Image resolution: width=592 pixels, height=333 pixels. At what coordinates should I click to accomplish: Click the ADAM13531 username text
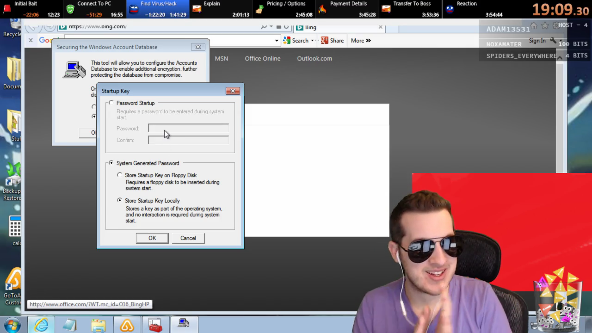tap(508, 29)
